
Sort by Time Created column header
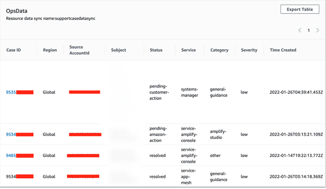283,50
